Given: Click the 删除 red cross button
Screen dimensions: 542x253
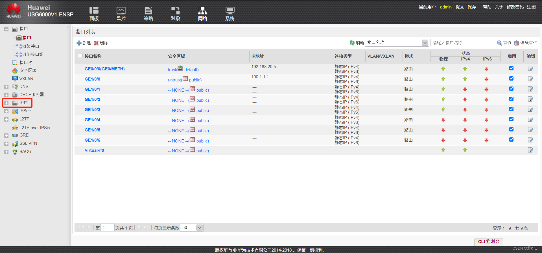Looking at the screenshot, I should [x=101, y=43].
